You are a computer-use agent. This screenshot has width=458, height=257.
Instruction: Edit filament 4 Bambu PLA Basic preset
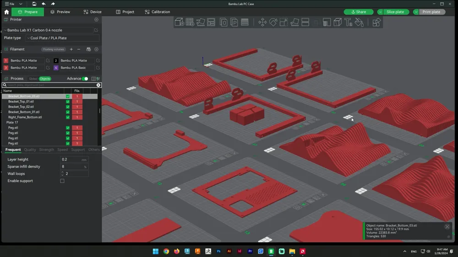pos(98,67)
